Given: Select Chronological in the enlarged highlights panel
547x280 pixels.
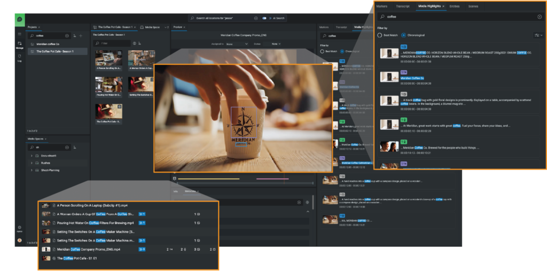Looking at the screenshot, I should click(404, 35).
